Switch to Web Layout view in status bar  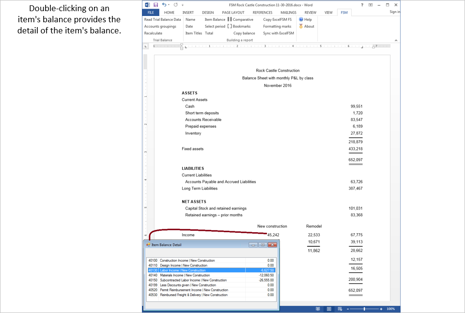[340, 309]
